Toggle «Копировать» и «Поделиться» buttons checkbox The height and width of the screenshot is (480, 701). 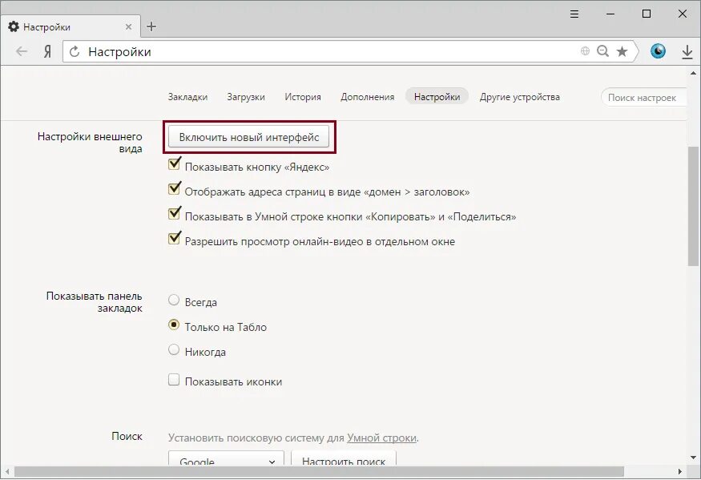pyautogui.click(x=174, y=214)
